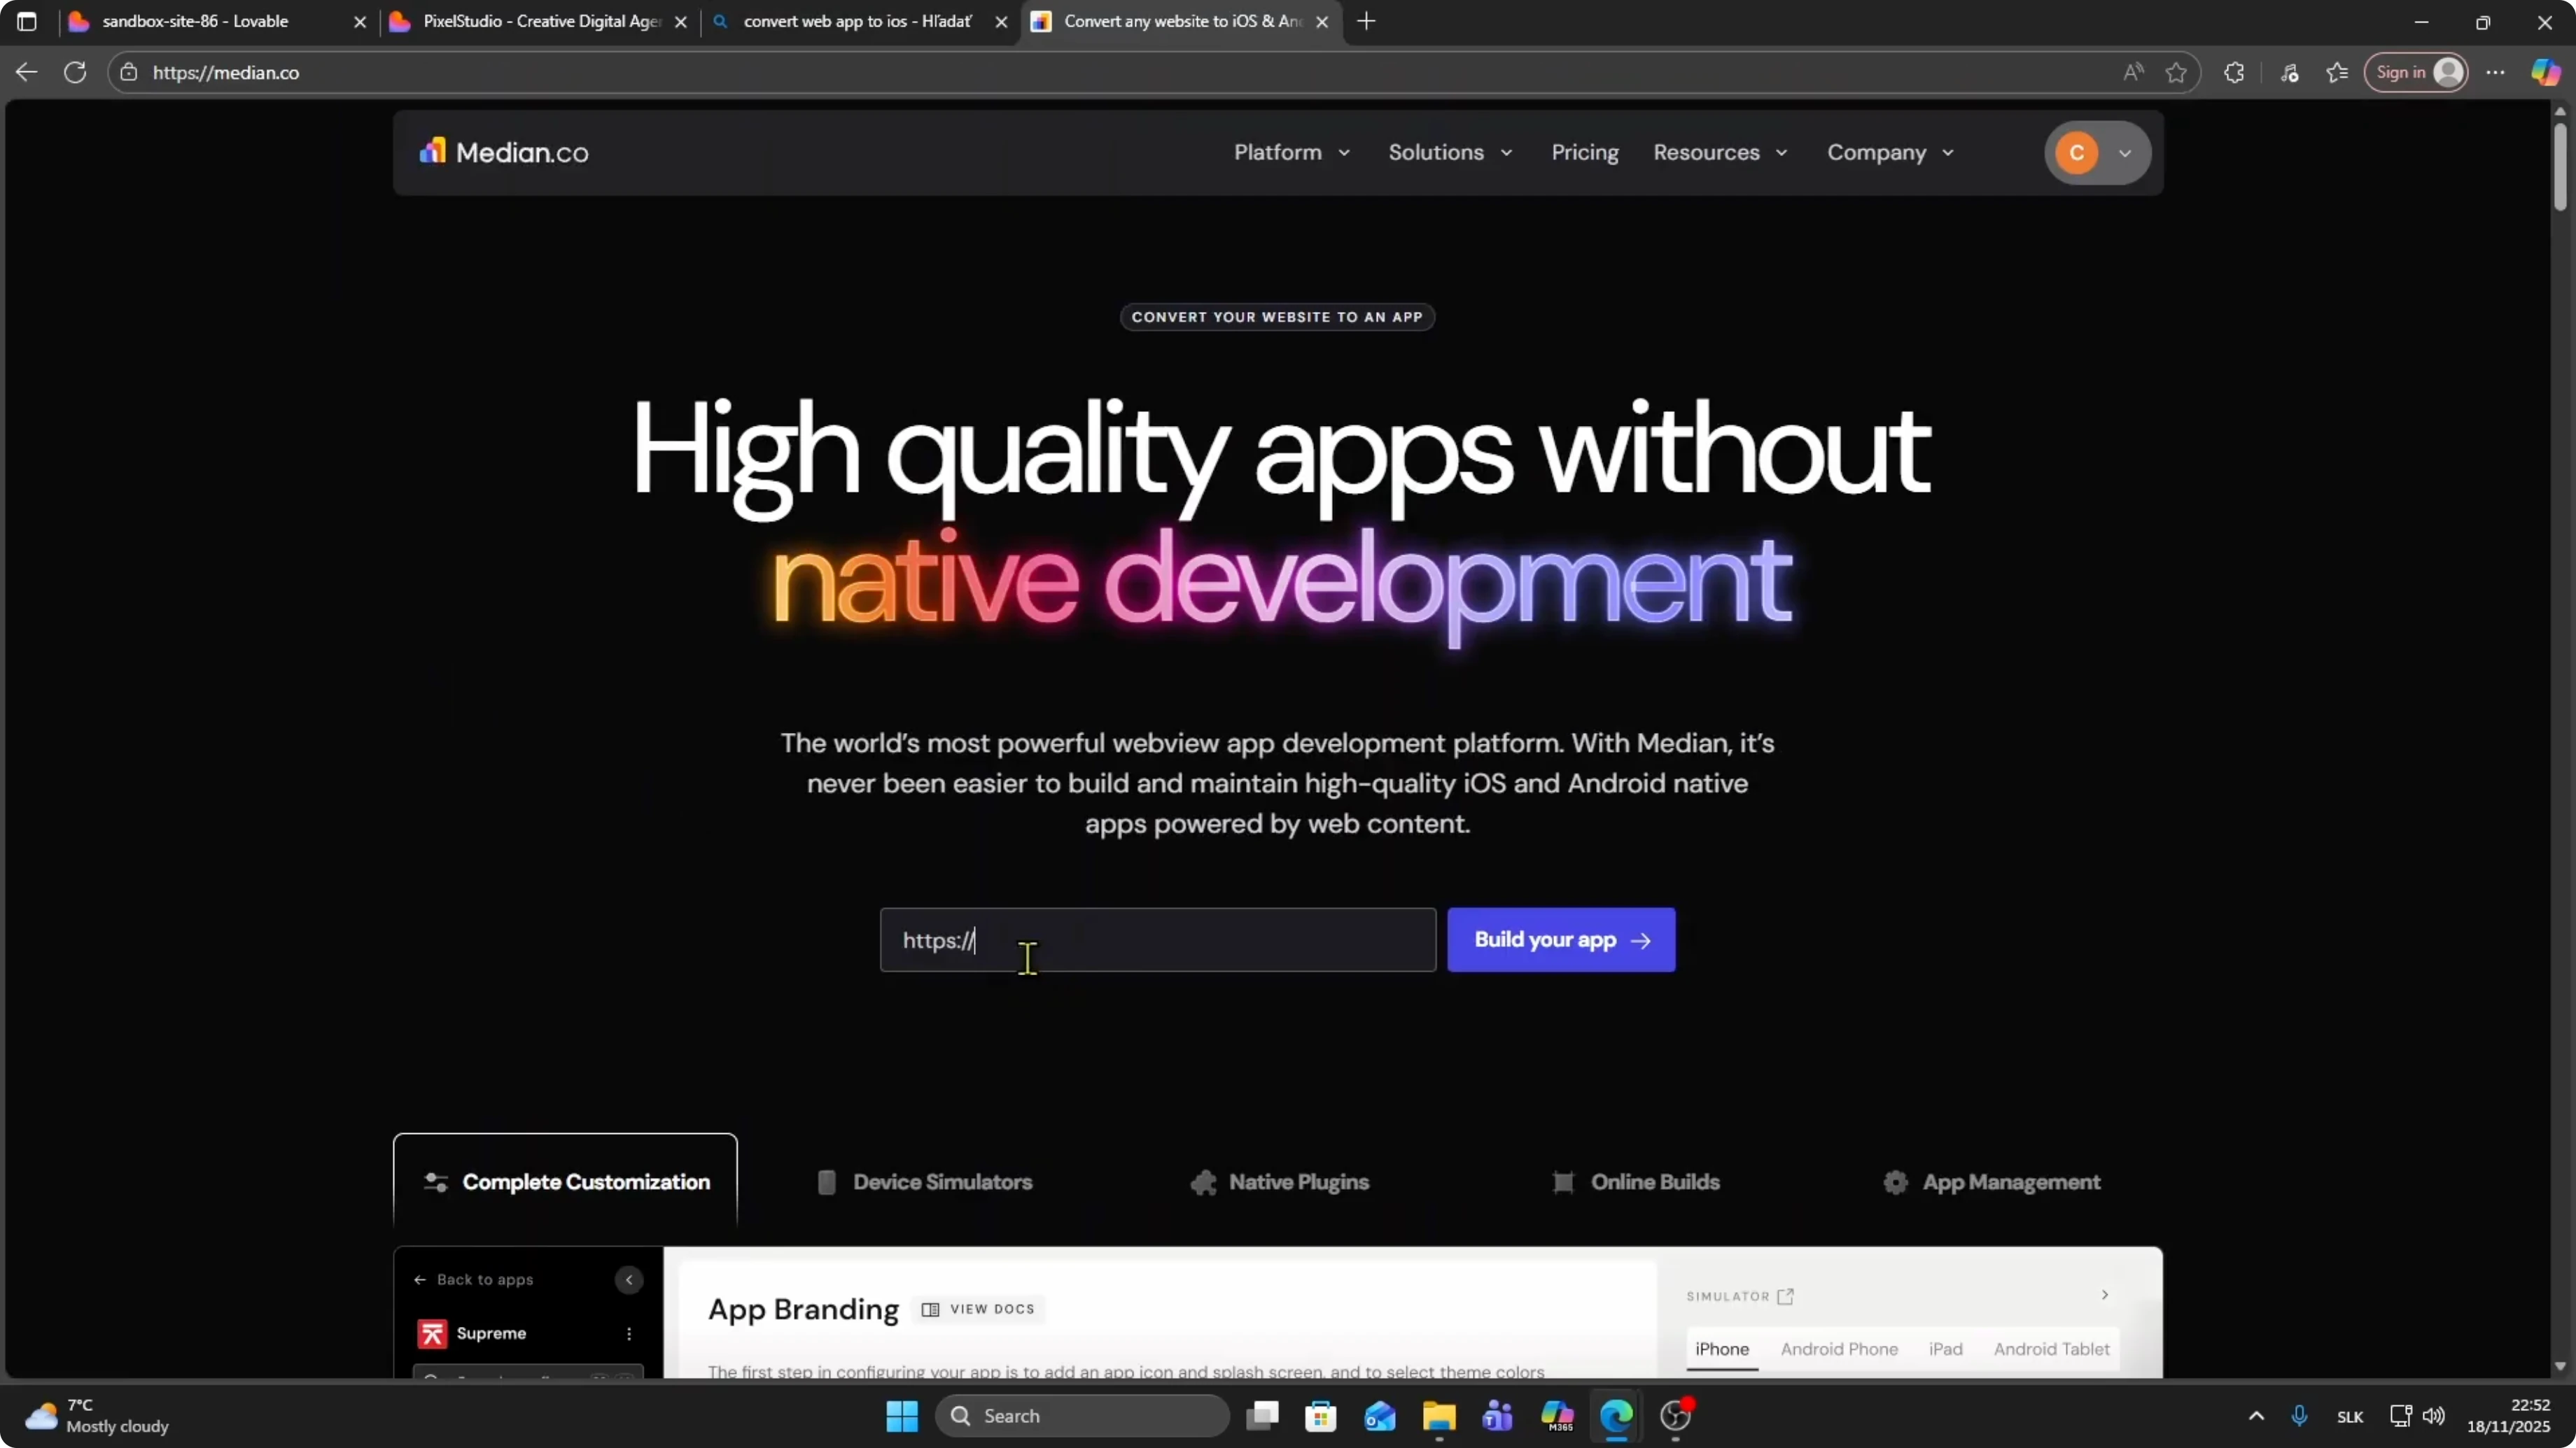Open the Platform dropdown menu
This screenshot has width=2576, height=1448.
click(1291, 152)
